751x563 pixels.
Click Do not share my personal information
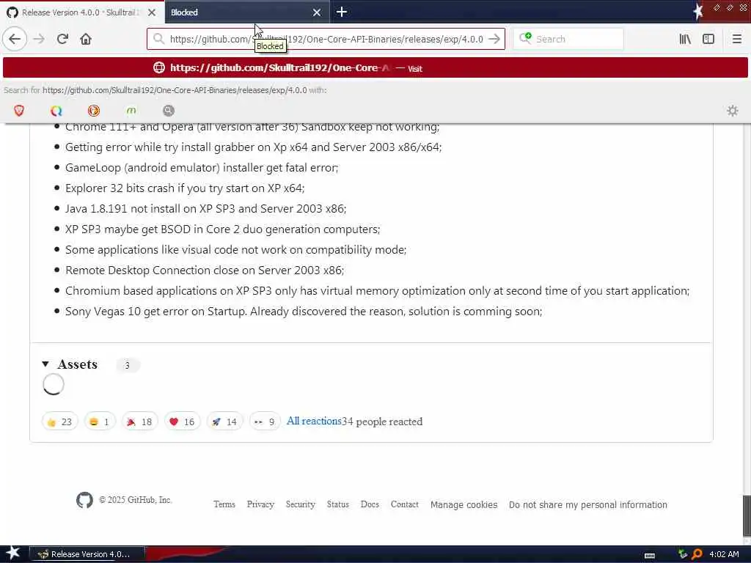point(587,504)
